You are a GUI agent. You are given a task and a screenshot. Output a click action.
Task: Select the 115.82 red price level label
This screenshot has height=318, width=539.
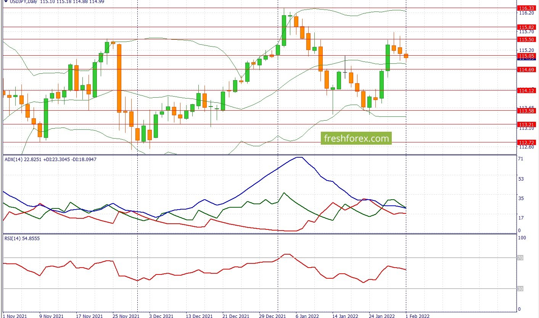526,27
